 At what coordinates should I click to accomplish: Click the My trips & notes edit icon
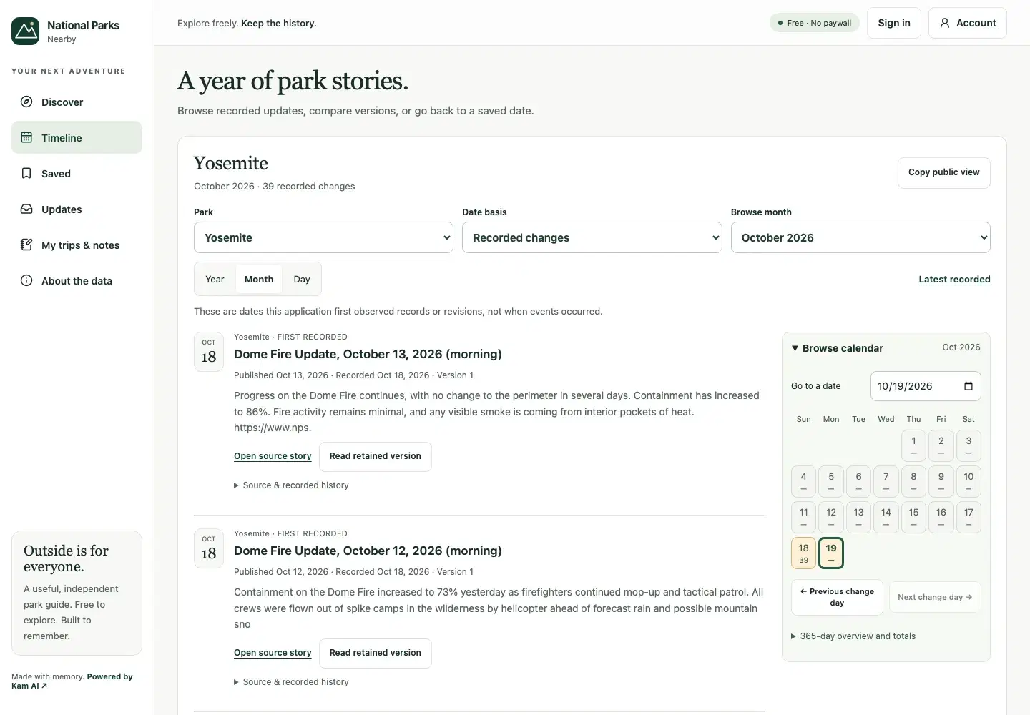coord(26,245)
